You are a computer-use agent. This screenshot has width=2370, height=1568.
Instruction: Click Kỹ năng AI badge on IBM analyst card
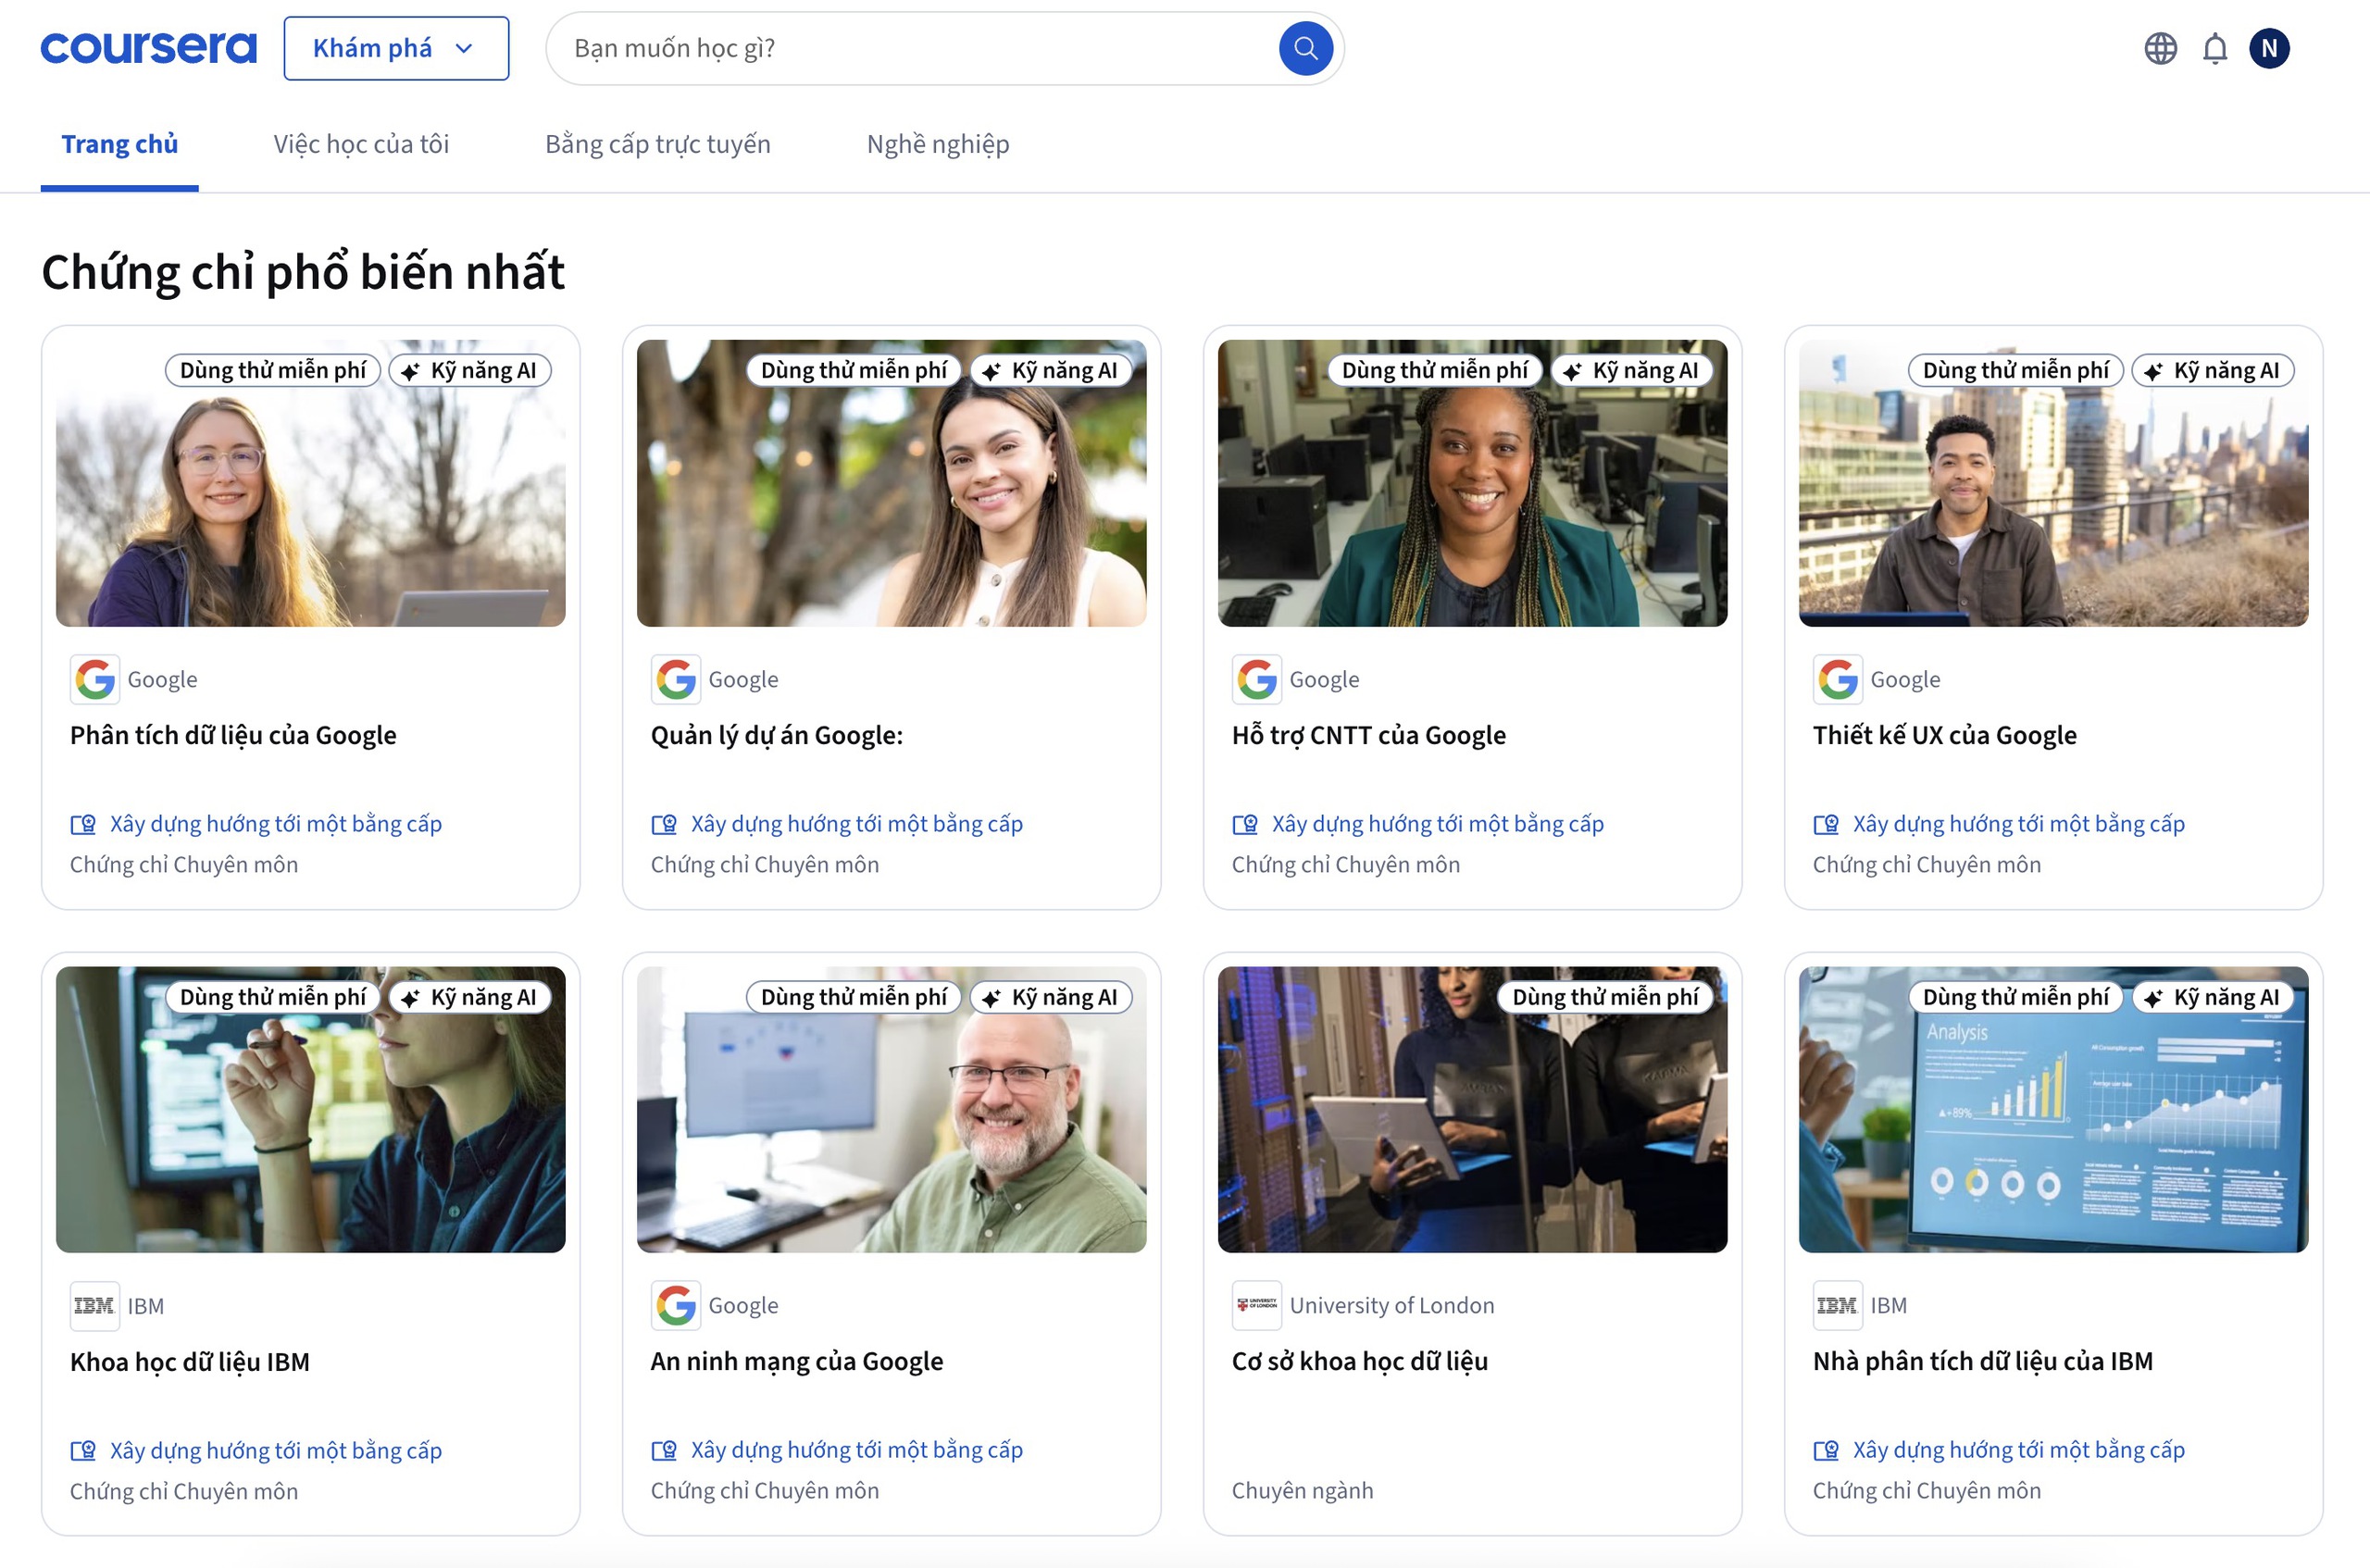[x=2213, y=997]
